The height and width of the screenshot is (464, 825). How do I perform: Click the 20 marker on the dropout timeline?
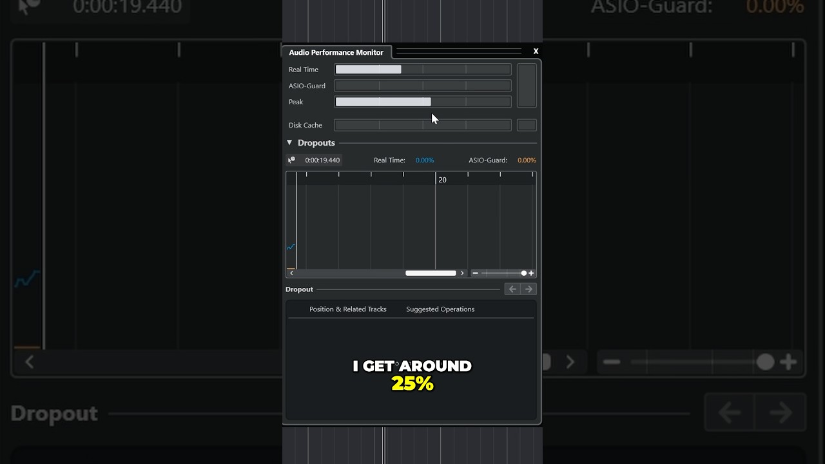coord(442,180)
